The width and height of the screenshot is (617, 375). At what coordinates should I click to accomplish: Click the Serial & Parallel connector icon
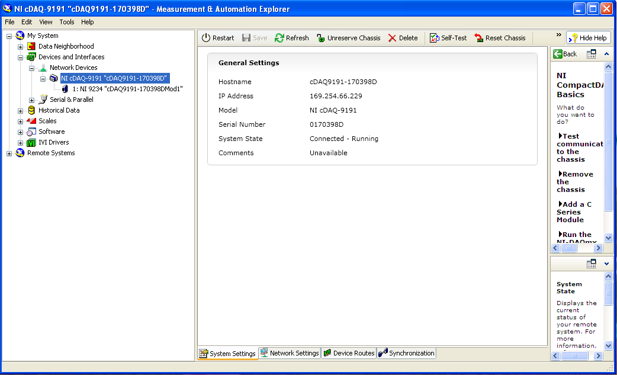[43, 100]
